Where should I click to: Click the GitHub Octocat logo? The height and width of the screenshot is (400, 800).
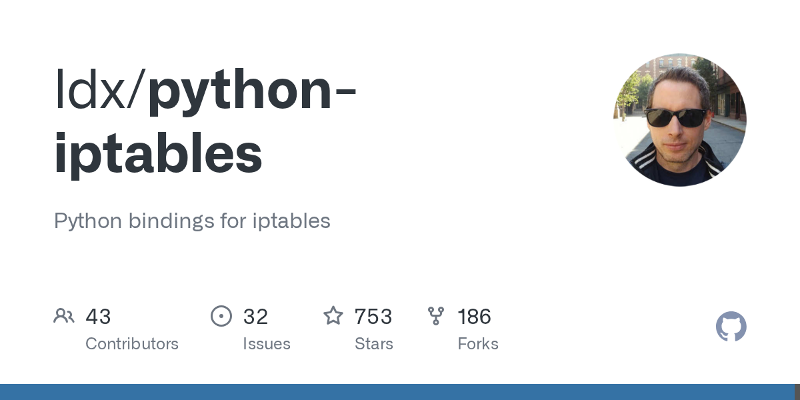[731, 327]
